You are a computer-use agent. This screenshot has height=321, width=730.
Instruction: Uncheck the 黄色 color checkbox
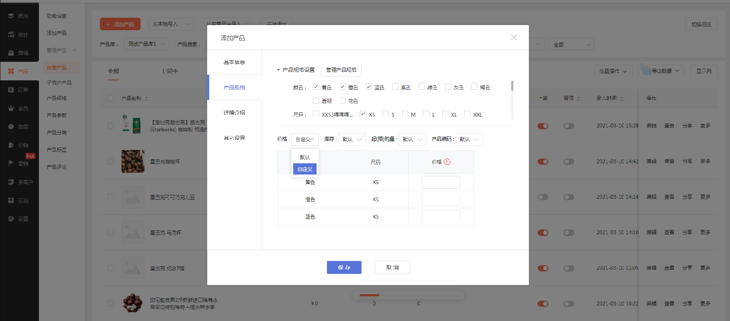coord(316,87)
